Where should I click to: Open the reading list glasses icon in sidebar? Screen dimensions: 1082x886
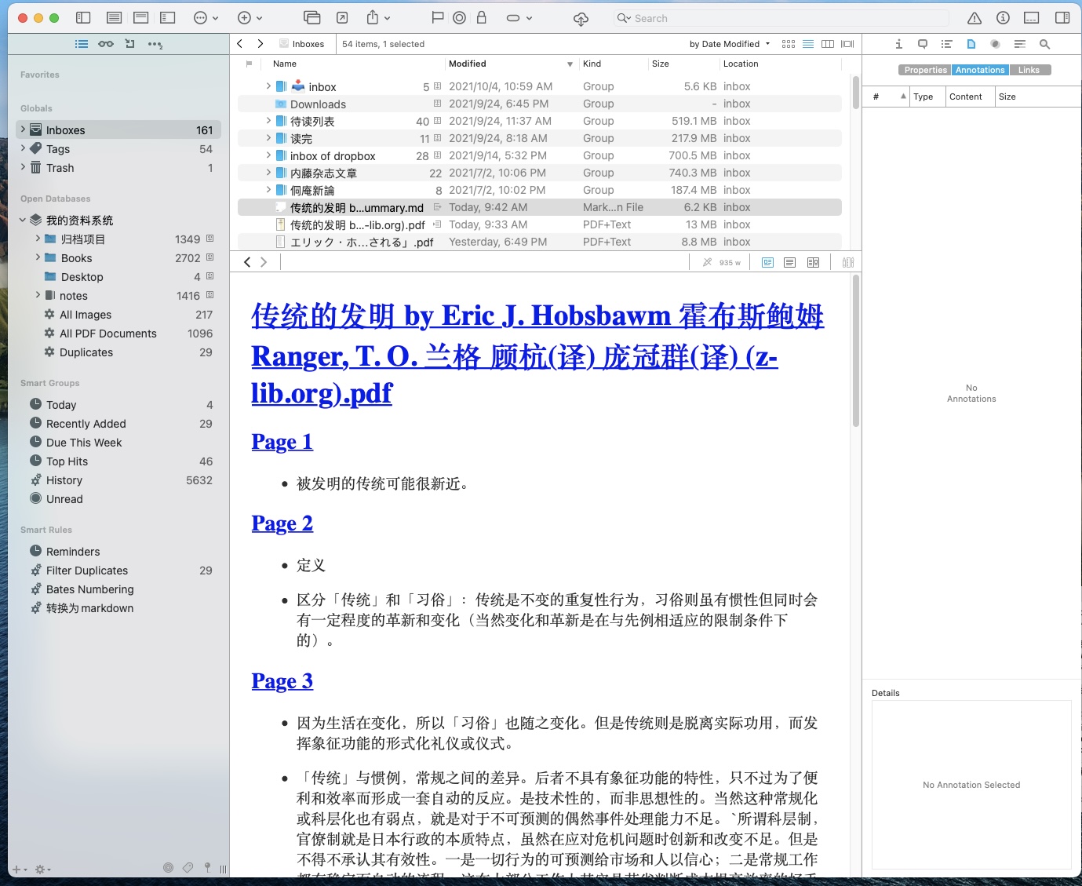(x=106, y=44)
